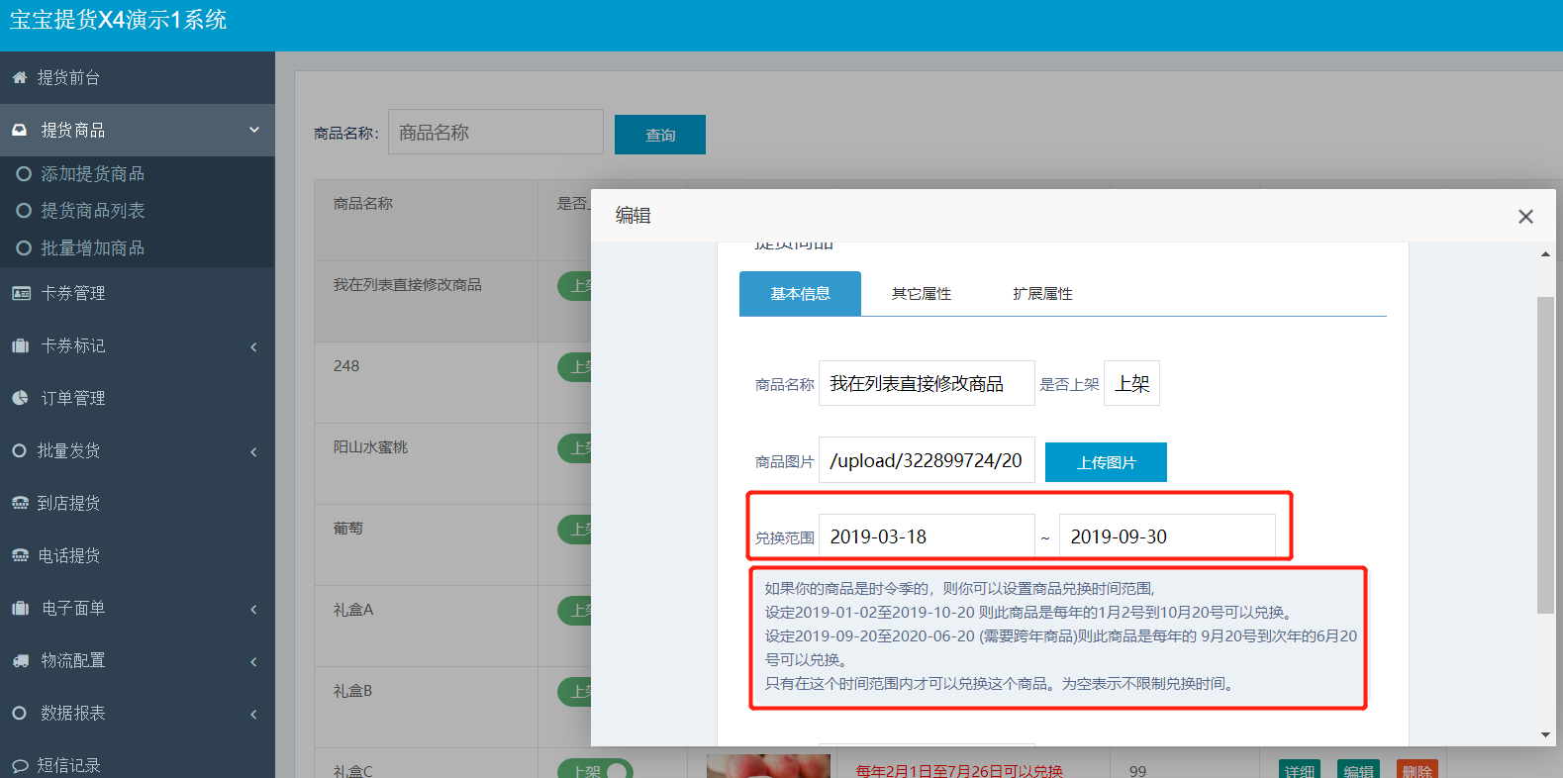Click the 2019-03-18 start date field

[x=926, y=536]
